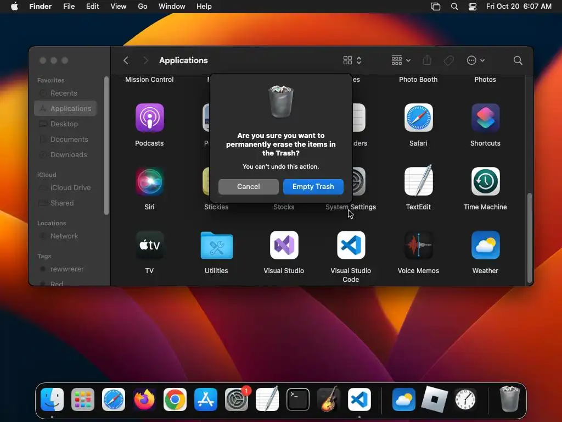Image resolution: width=562 pixels, height=422 pixels.
Task: Open Clock from the Dock
Action: (x=465, y=399)
